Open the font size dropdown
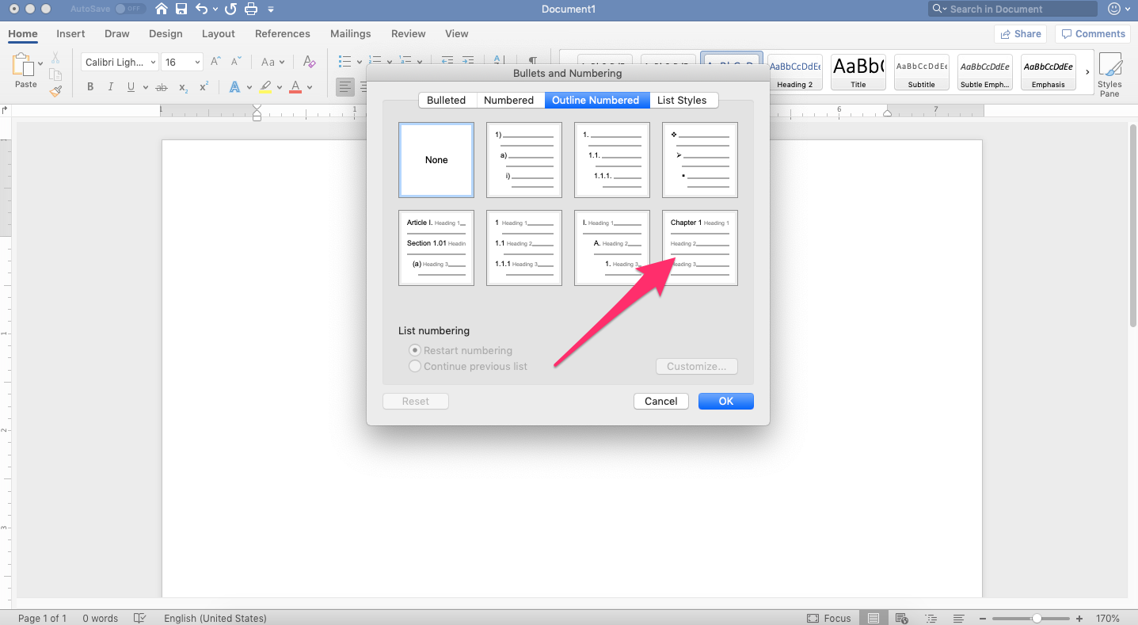Image resolution: width=1138 pixels, height=625 pixels. click(197, 62)
